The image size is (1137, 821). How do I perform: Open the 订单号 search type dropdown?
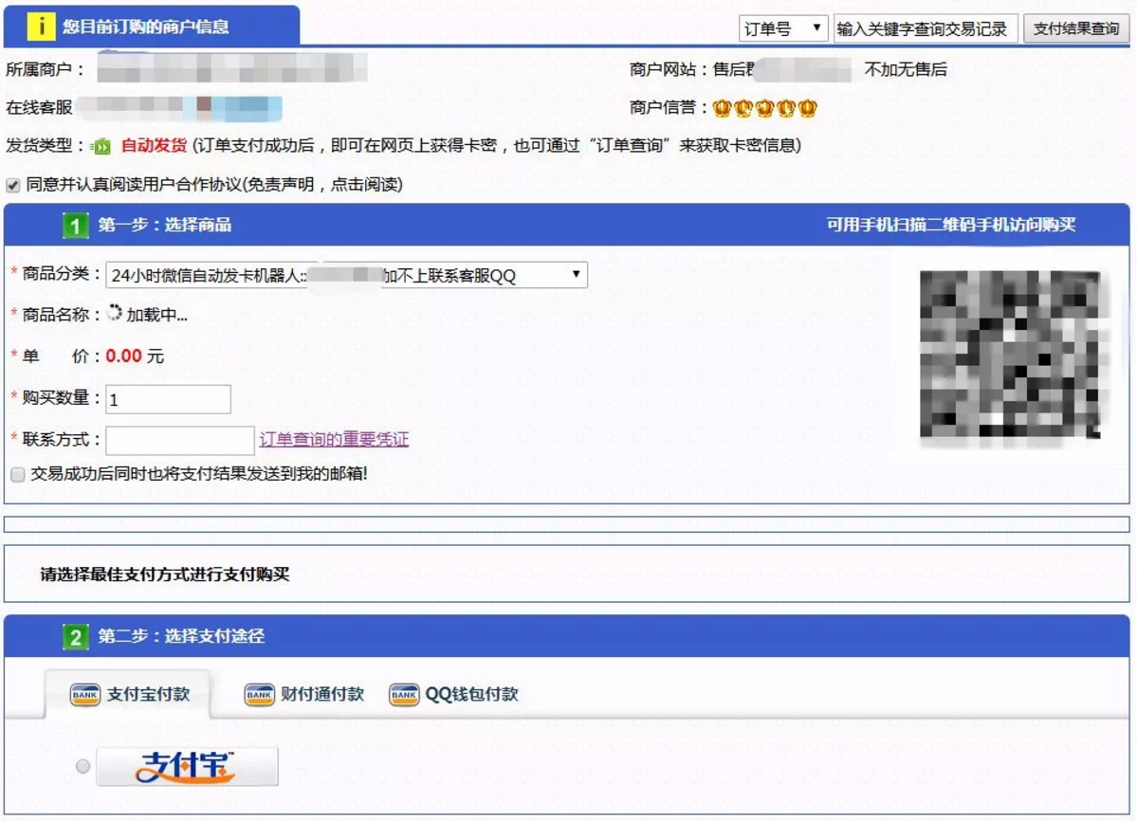click(x=783, y=29)
